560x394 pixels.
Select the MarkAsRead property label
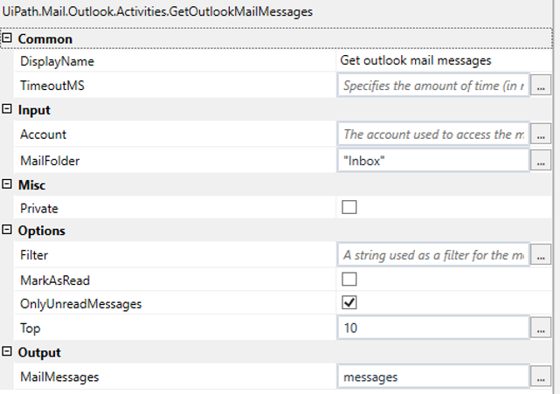55,280
